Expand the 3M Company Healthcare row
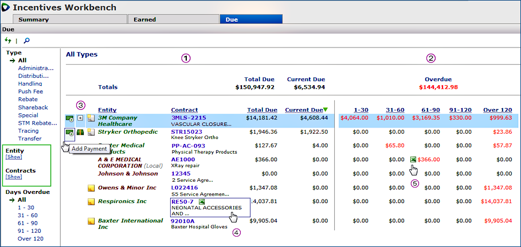Screen dimensions: 521x247 tap(80, 118)
